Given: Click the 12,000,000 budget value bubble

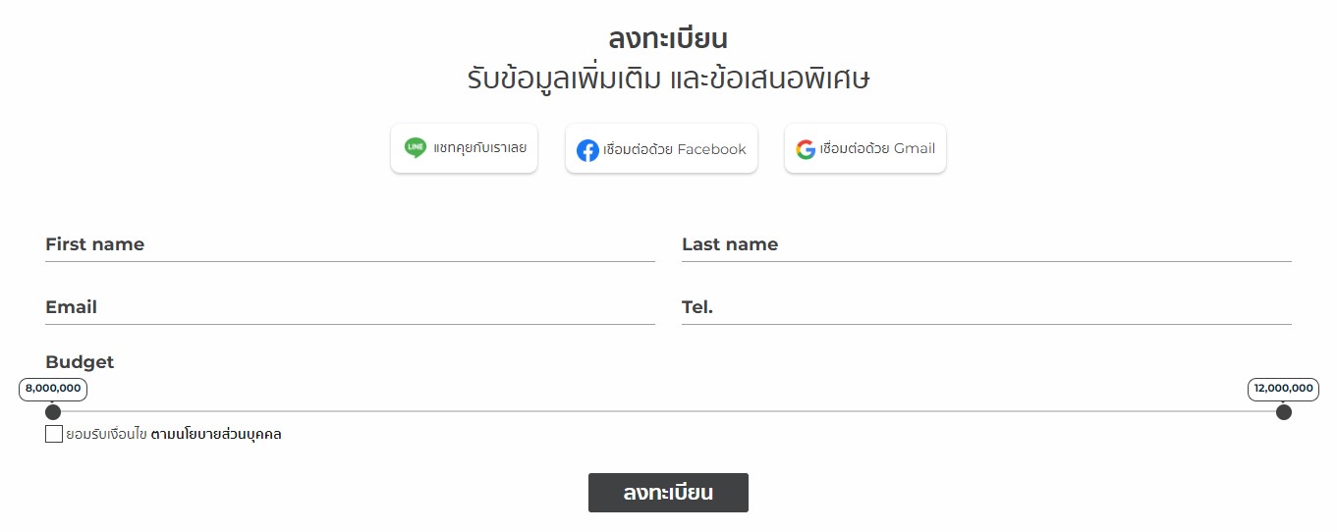Looking at the screenshot, I should tap(1284, 389).
